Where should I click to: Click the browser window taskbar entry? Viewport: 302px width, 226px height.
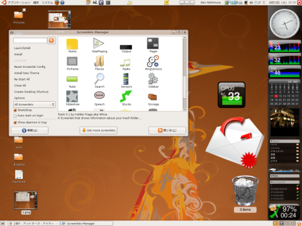[33, 223]
